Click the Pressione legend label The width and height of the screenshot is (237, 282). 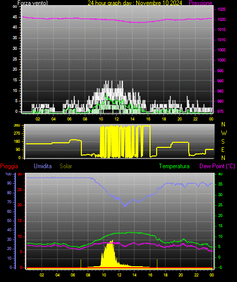(200, 3)
